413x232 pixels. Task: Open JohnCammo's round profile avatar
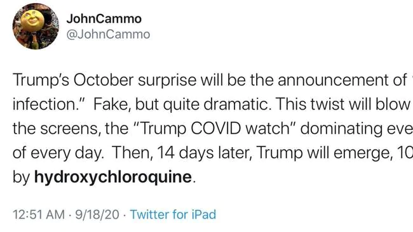pos(36,26)
